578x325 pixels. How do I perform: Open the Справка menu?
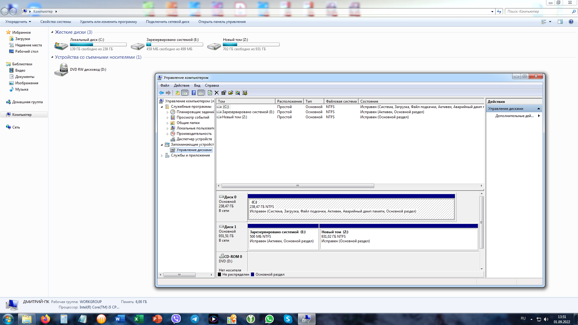pyautogui.click(x=212, y=85)
